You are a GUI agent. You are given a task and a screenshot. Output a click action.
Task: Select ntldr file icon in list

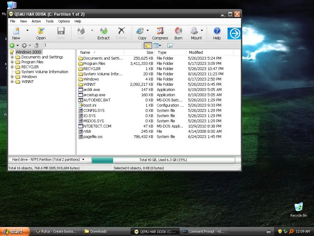pos(81,132)
